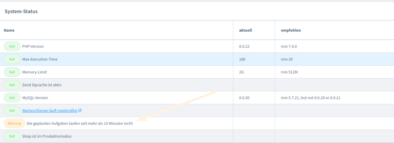Click the Gut badge for Memory-Limit

12,72
